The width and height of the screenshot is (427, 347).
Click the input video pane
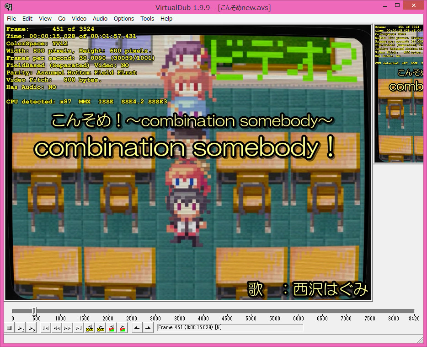(x=188, y=163)
